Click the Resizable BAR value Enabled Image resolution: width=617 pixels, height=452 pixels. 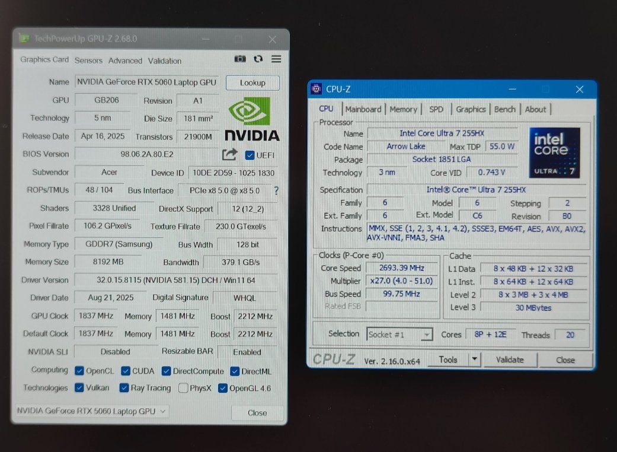point(247,352)
